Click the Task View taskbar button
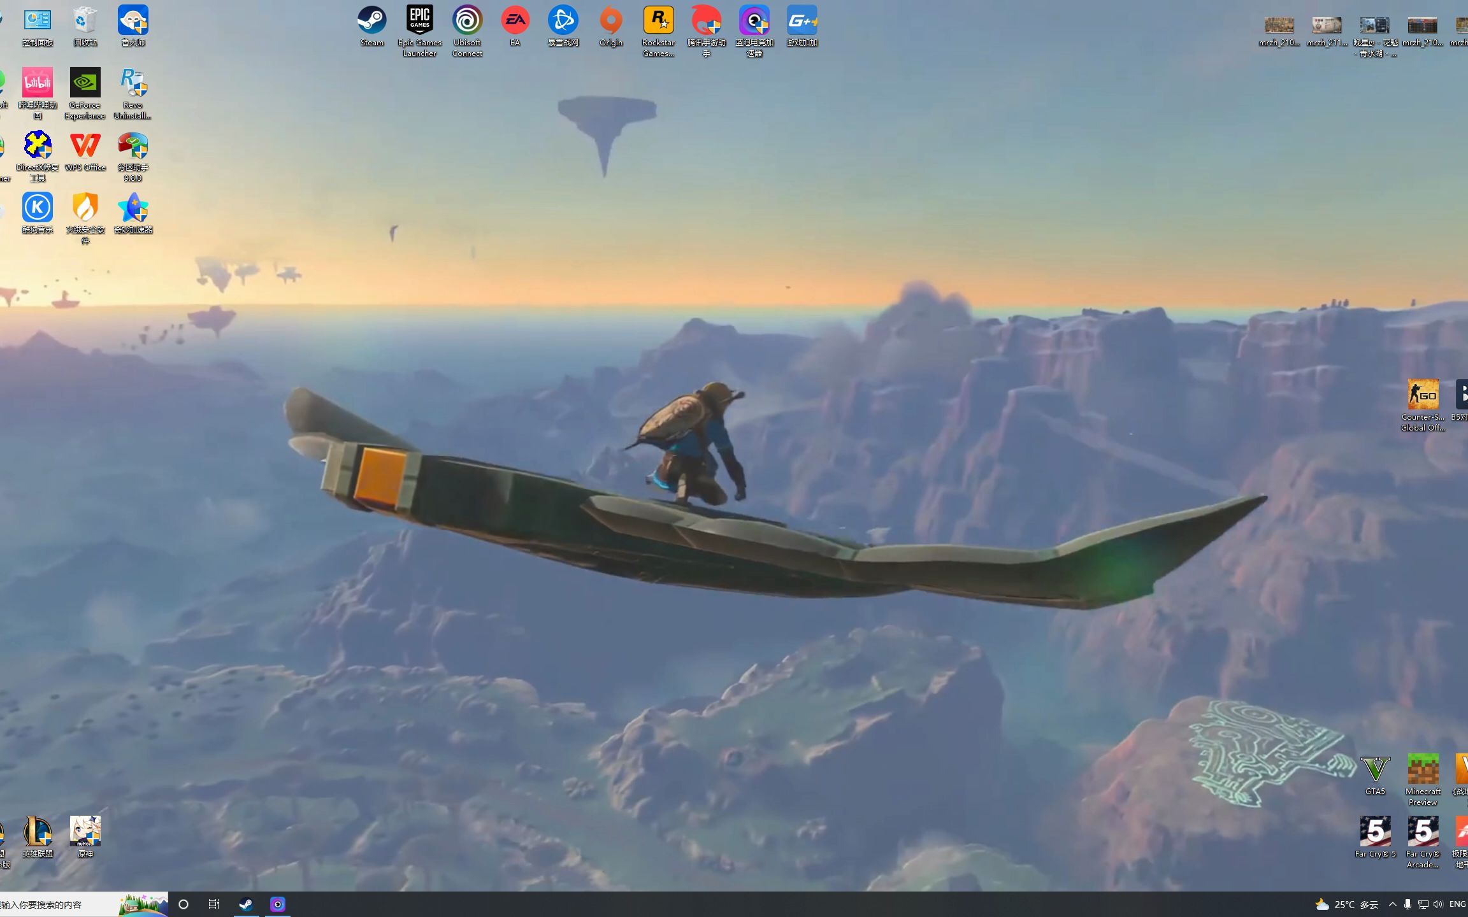Viewport: 1468px width, 917px height. coord(214,904)
